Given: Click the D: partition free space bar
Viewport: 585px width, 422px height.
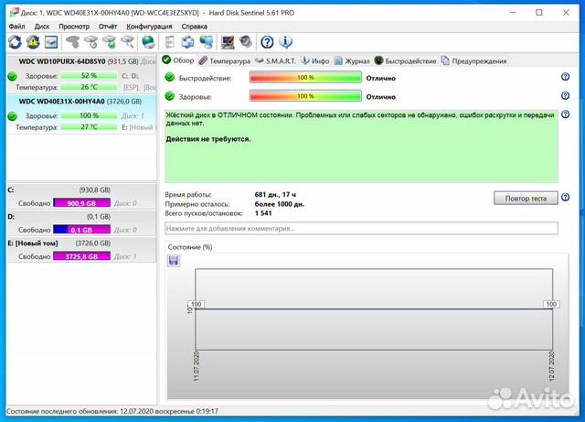Looking at the screenshot, I should 81,230.
